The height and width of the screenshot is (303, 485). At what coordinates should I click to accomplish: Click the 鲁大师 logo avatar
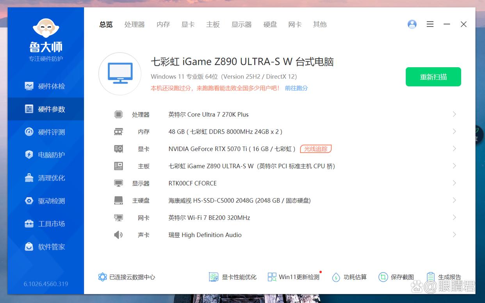46,28
